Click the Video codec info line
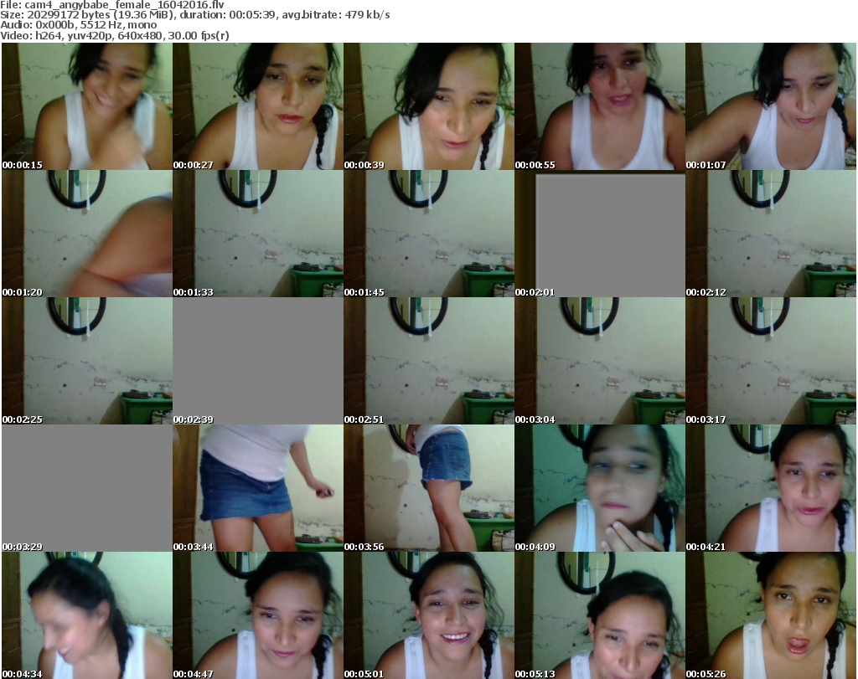 [114, 35]
